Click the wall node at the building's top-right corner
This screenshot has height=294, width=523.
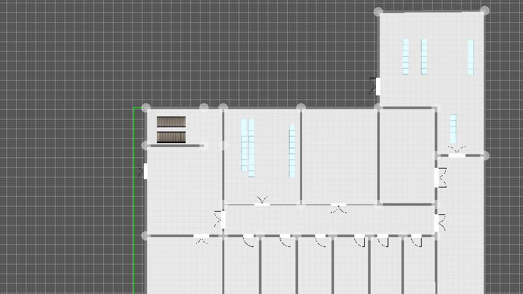[484, 11]
